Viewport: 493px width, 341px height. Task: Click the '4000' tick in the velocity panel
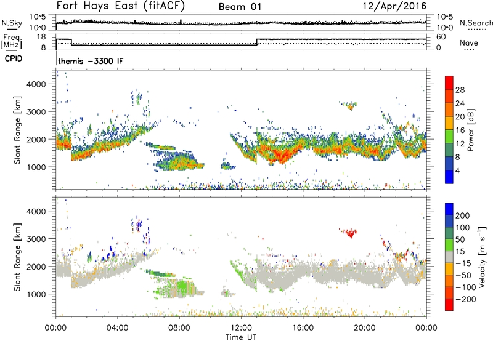(x=36, y=211)
